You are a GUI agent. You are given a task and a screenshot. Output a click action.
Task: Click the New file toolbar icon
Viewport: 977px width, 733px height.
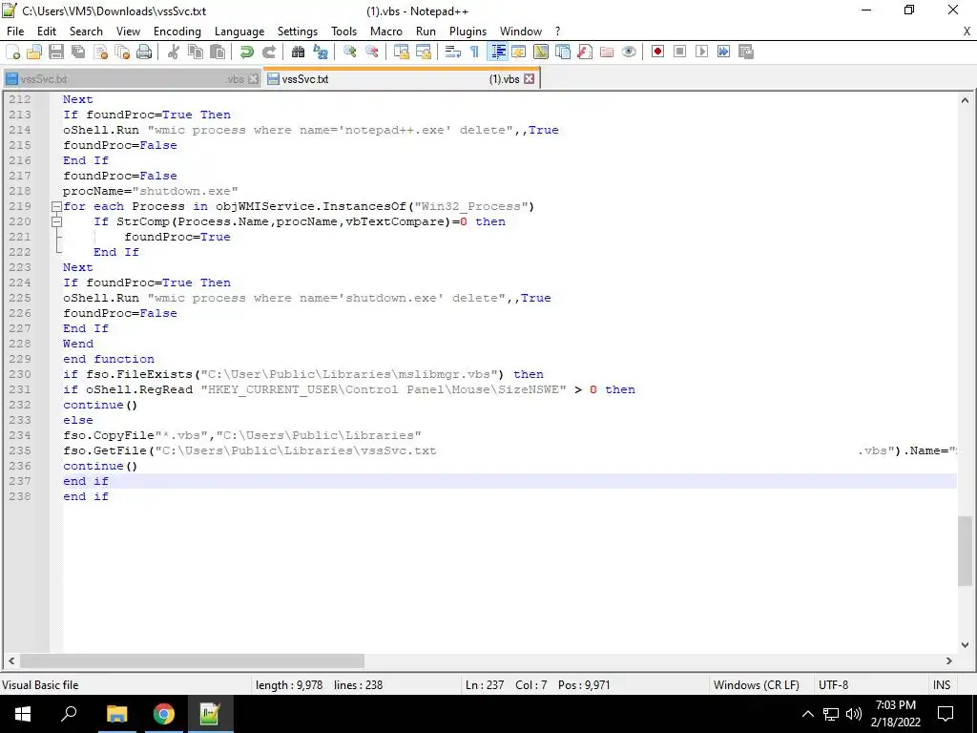click(12, 52)
